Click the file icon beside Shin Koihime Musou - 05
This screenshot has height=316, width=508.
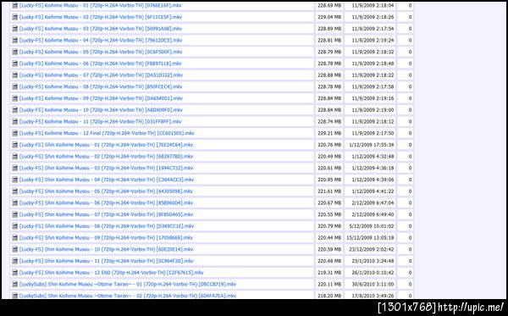coord(15,191)
